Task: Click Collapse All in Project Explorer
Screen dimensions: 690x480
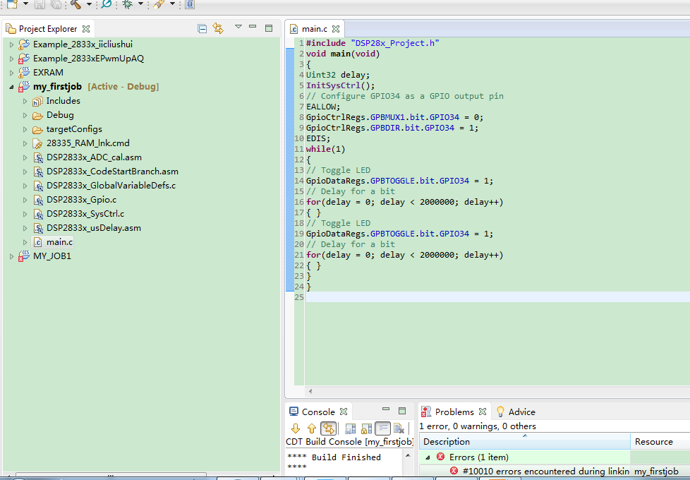Action: (x=202, y=29)
